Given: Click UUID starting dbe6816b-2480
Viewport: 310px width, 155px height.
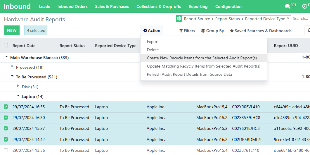Looking at the screenshot, I should coord(292,150).
